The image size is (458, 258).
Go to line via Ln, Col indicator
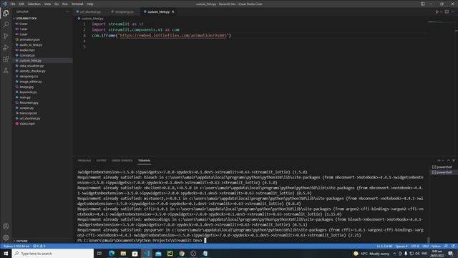384,247
